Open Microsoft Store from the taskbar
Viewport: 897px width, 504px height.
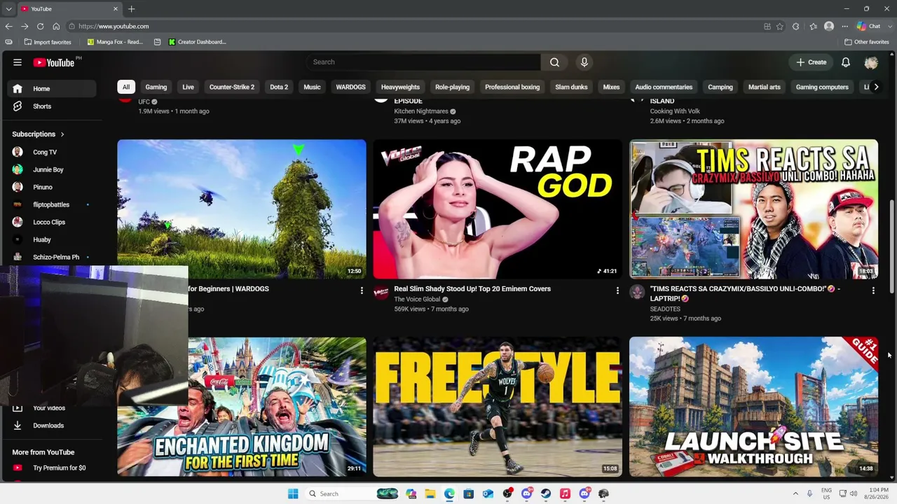pyautogui.click(x=469, y=493)
